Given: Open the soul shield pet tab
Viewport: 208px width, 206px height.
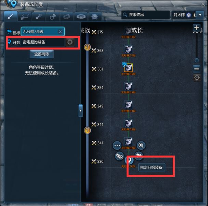Looking at the screenshot, I should coord(95,16).
